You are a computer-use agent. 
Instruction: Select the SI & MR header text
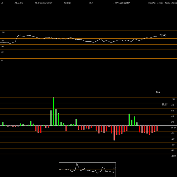(19, 3)
